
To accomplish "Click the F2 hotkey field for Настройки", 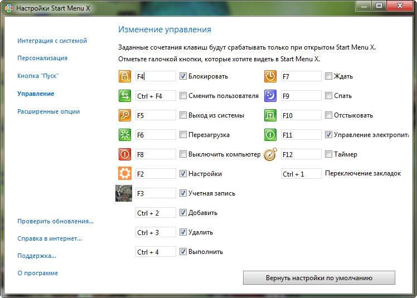I will [156, 174].
